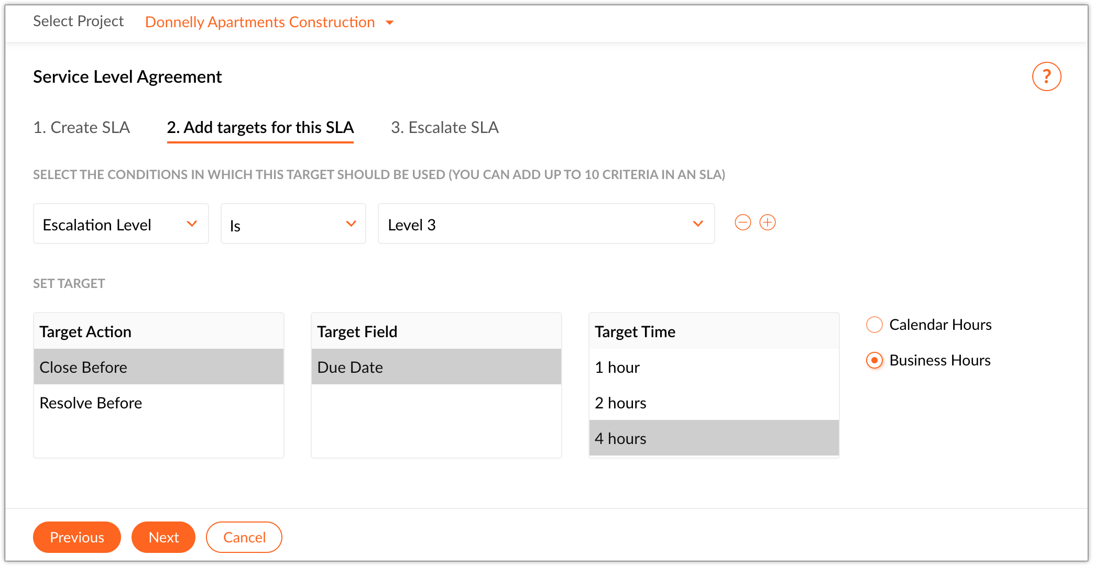The height and width of the screenshot is (566, 1093).
Task: Expand the 'Is' condition dropdown
Action: pos(293,224)
